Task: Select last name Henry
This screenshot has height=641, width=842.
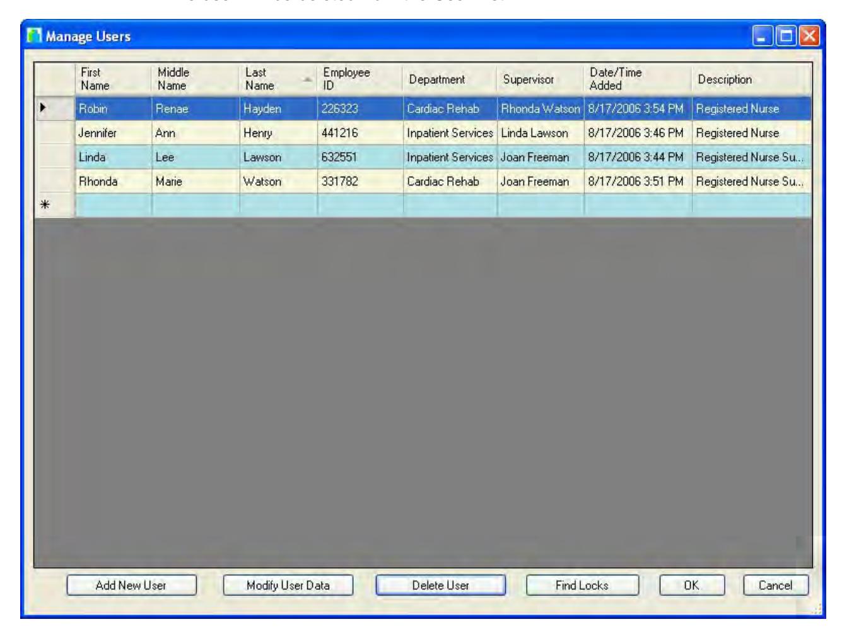Action: [x=279, y=133]
